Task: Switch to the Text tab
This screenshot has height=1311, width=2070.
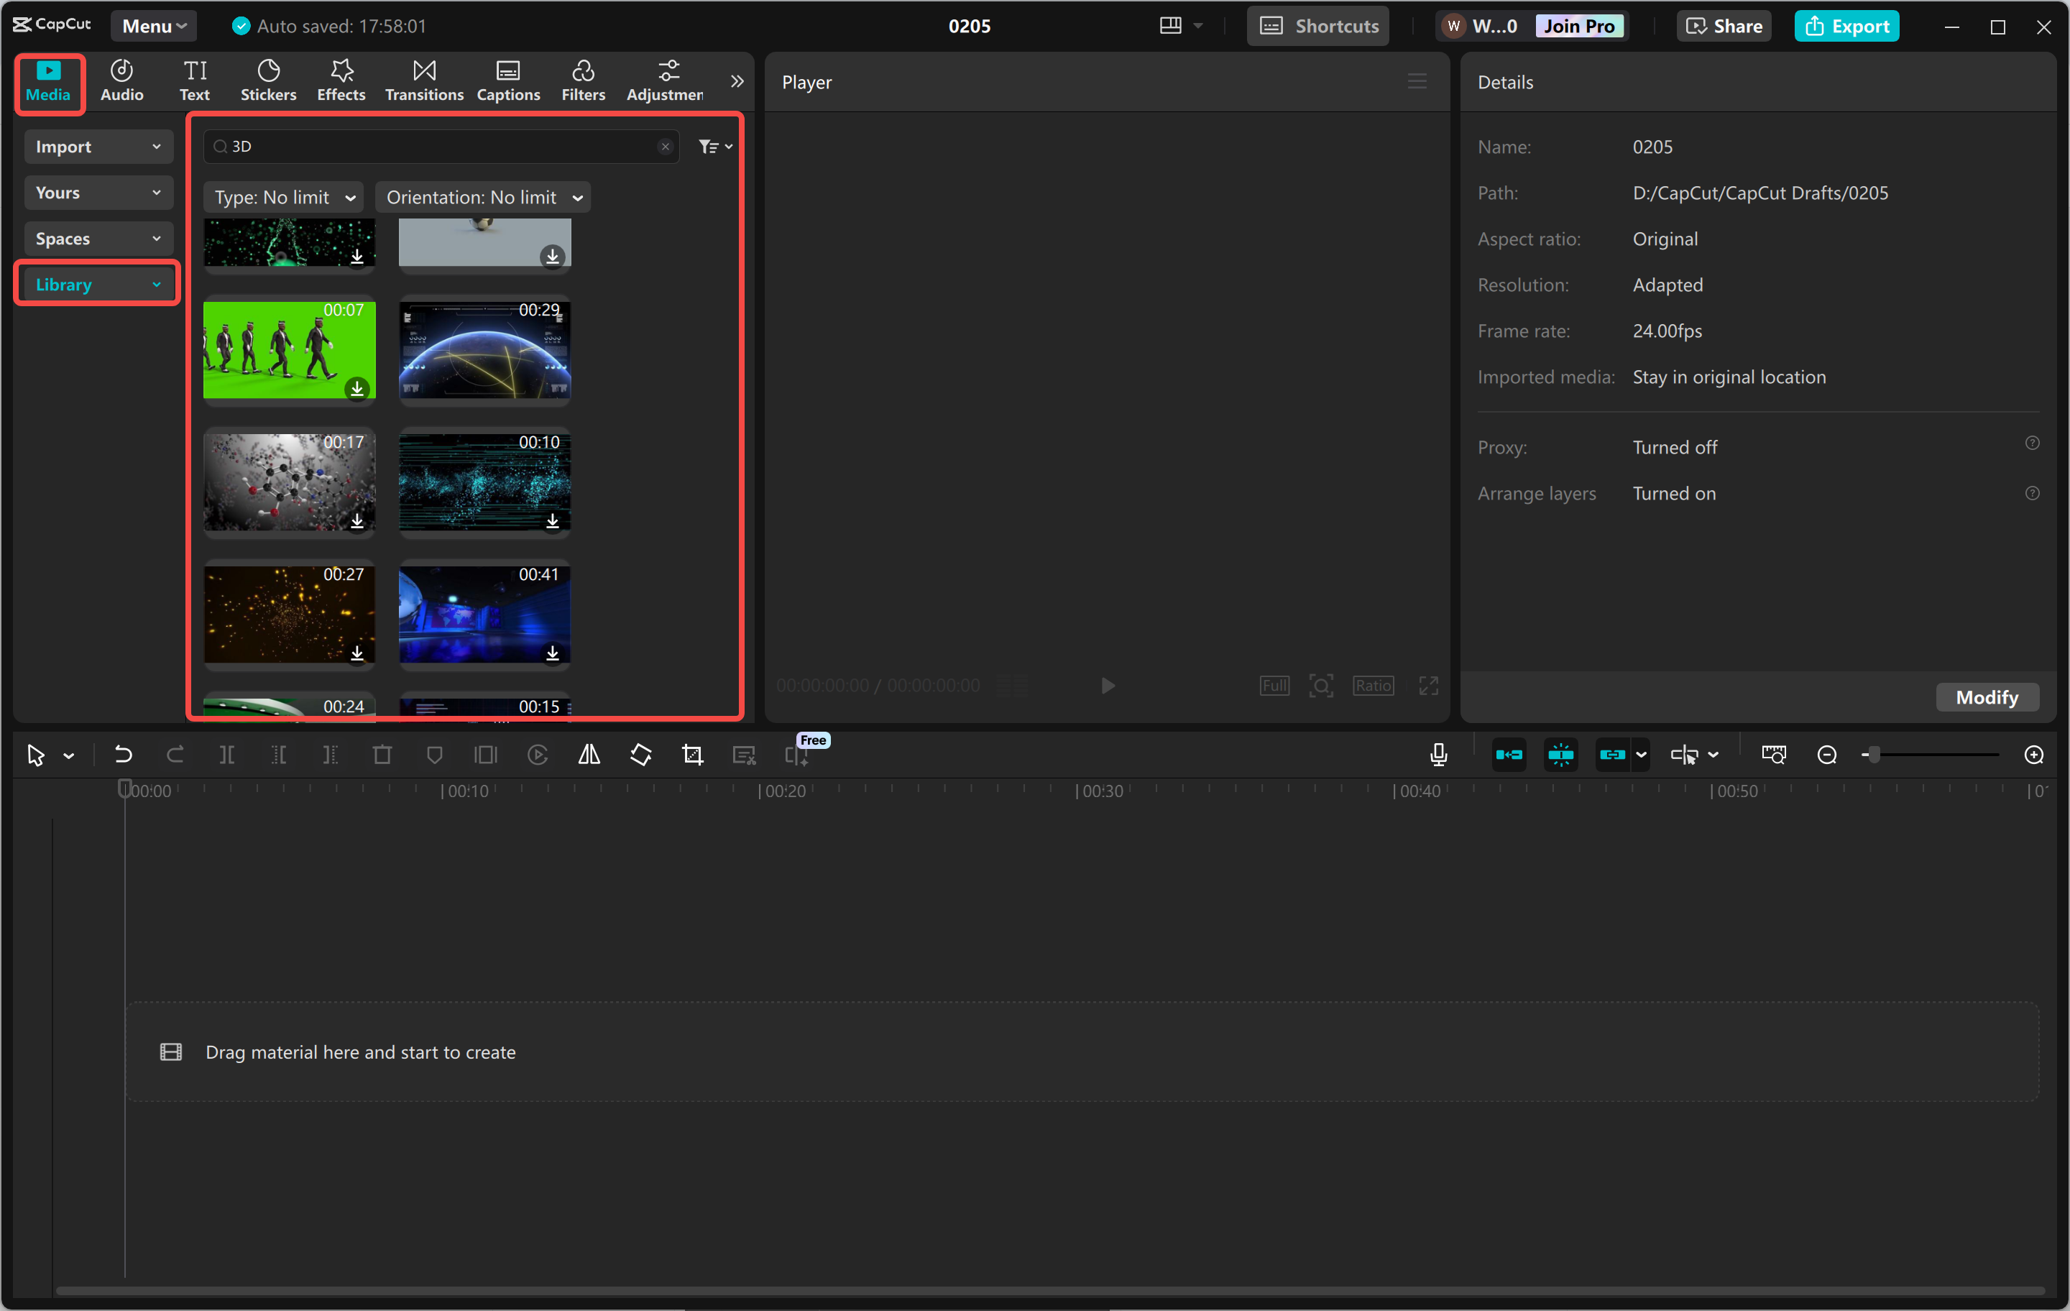Action: coord(194,80)
